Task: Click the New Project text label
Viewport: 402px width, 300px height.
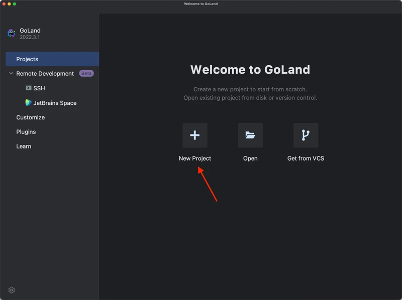Action: (195, 159)
